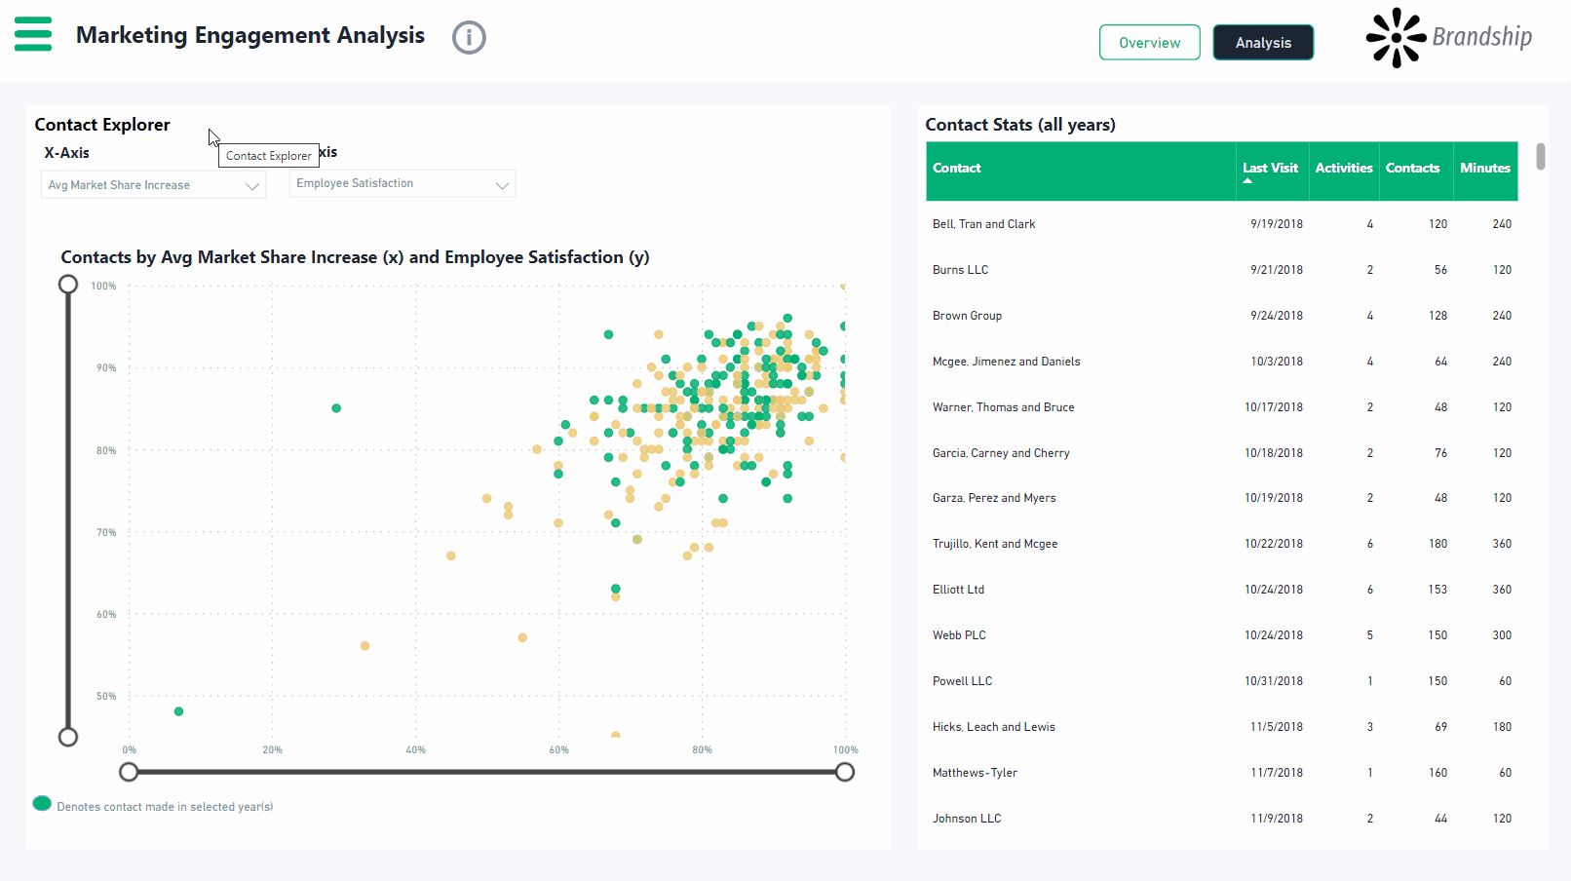Open the Avg Market Share Increase dropdown
Screen dimensions: 1571x881
(152, 184)
